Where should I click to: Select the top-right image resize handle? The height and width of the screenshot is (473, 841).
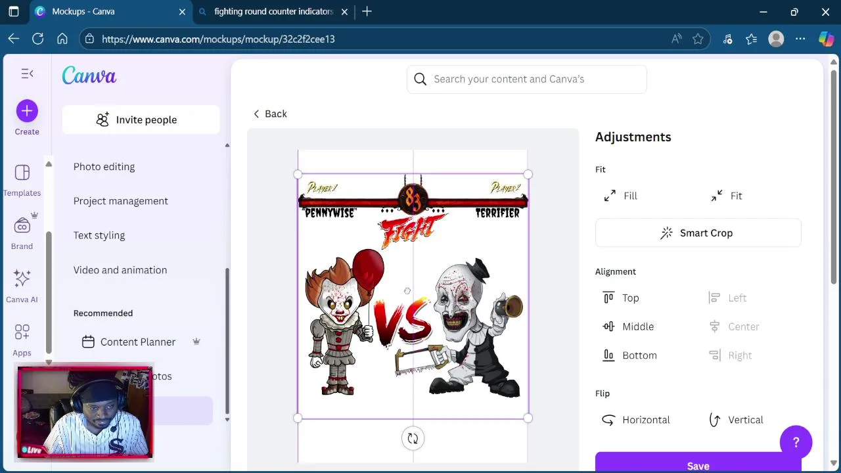(528, 175)
